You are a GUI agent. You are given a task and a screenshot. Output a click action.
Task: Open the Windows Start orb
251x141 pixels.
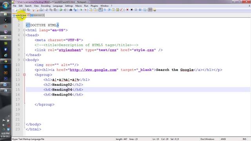coord(6,5)
